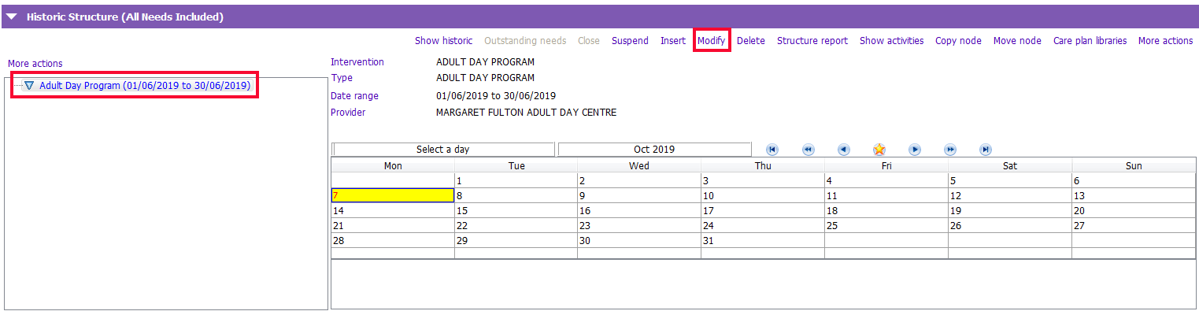Image resolution: width=1199 pixels, height=311 pixels.
Task: Select day 24 in the calendar
Action: 763,226
